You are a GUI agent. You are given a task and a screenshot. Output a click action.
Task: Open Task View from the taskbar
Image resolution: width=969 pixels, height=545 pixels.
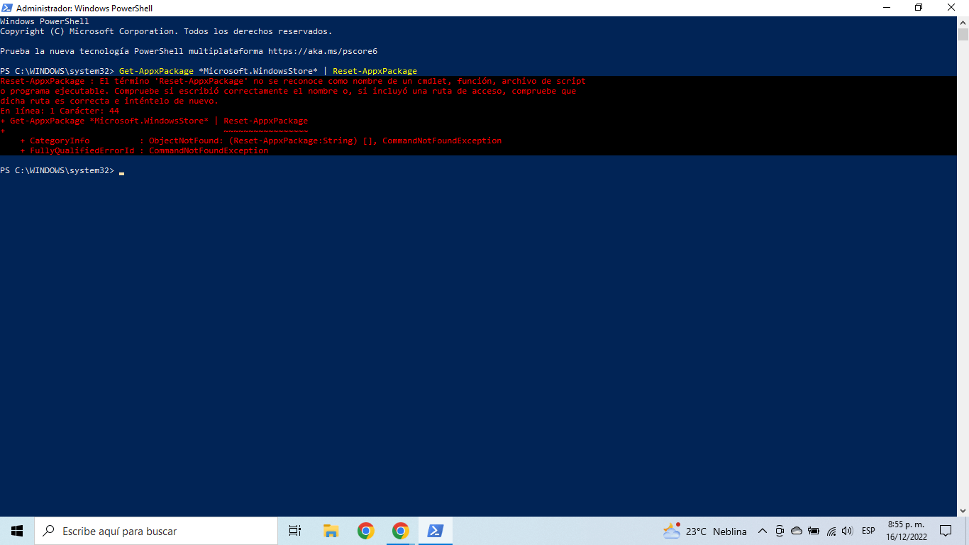pyautogui.click(x=295, y=531)
